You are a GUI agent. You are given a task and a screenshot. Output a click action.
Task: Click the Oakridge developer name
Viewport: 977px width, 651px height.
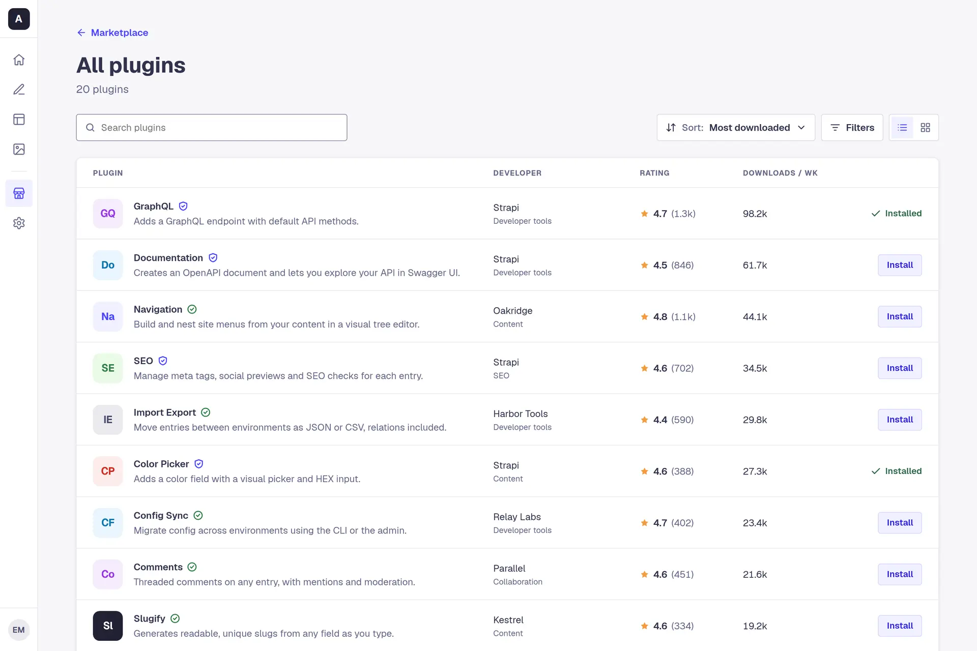click(512, 311)
